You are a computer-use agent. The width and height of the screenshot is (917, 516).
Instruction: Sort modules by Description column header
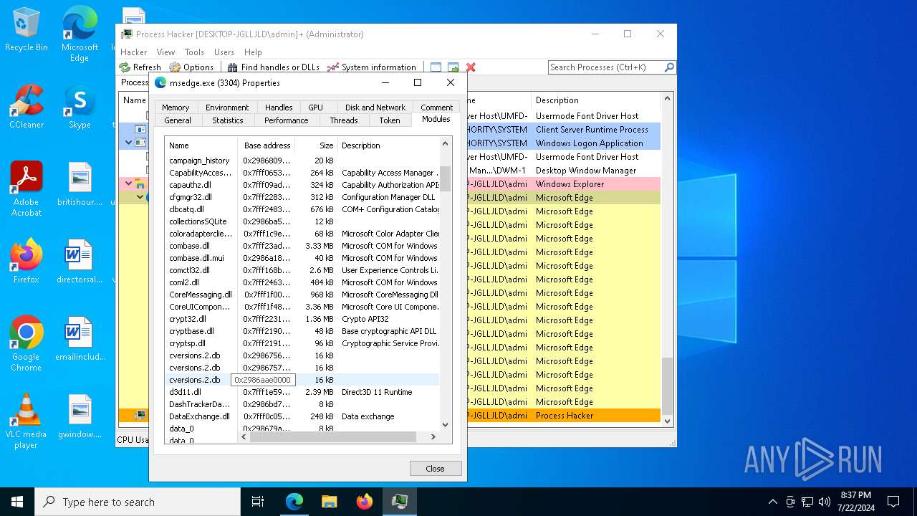point(388,145)
